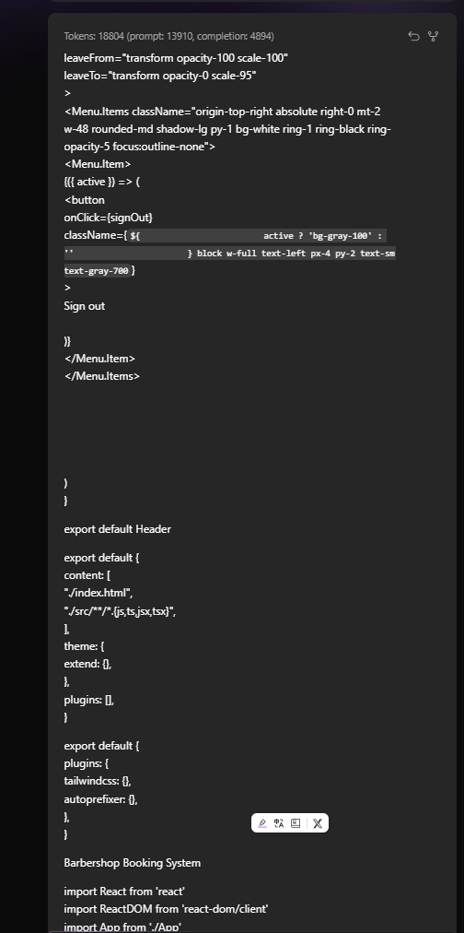Image resolution: width=464 pixels, height=933 pixels.
Task: Click the 'Barbershop Booking System' text
Action: click(x=133, y=863)
